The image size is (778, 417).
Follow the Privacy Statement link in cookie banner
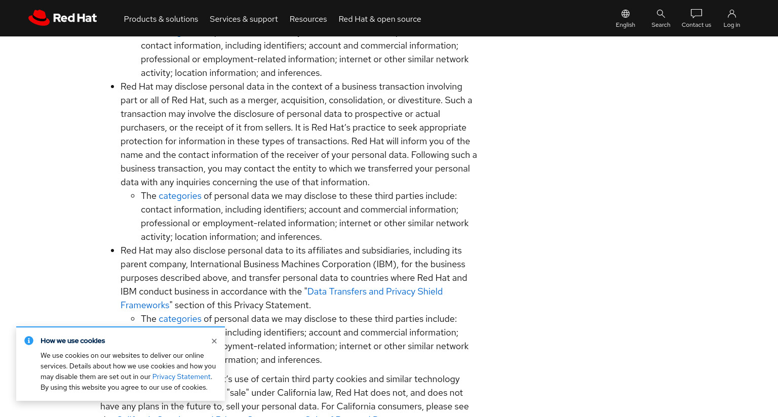click(x=181, y=377)
